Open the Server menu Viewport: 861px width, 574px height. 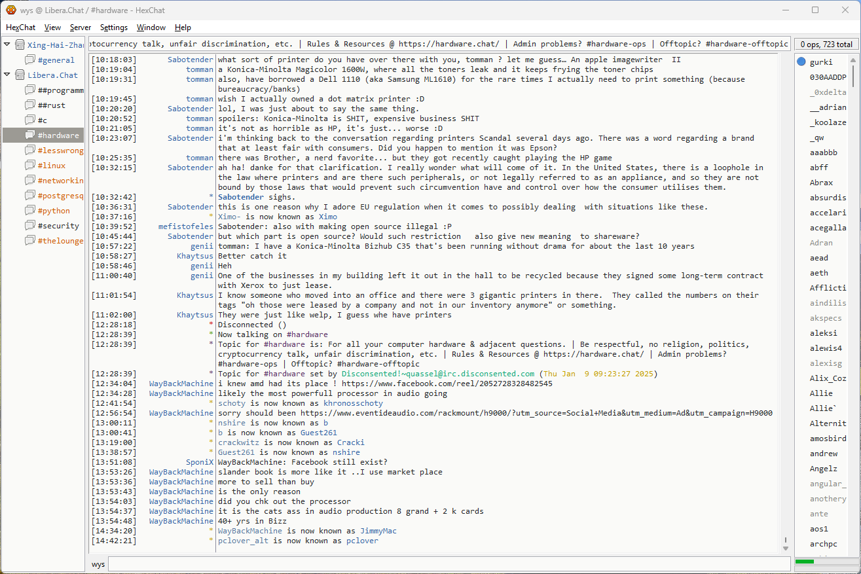click(81, 27)
